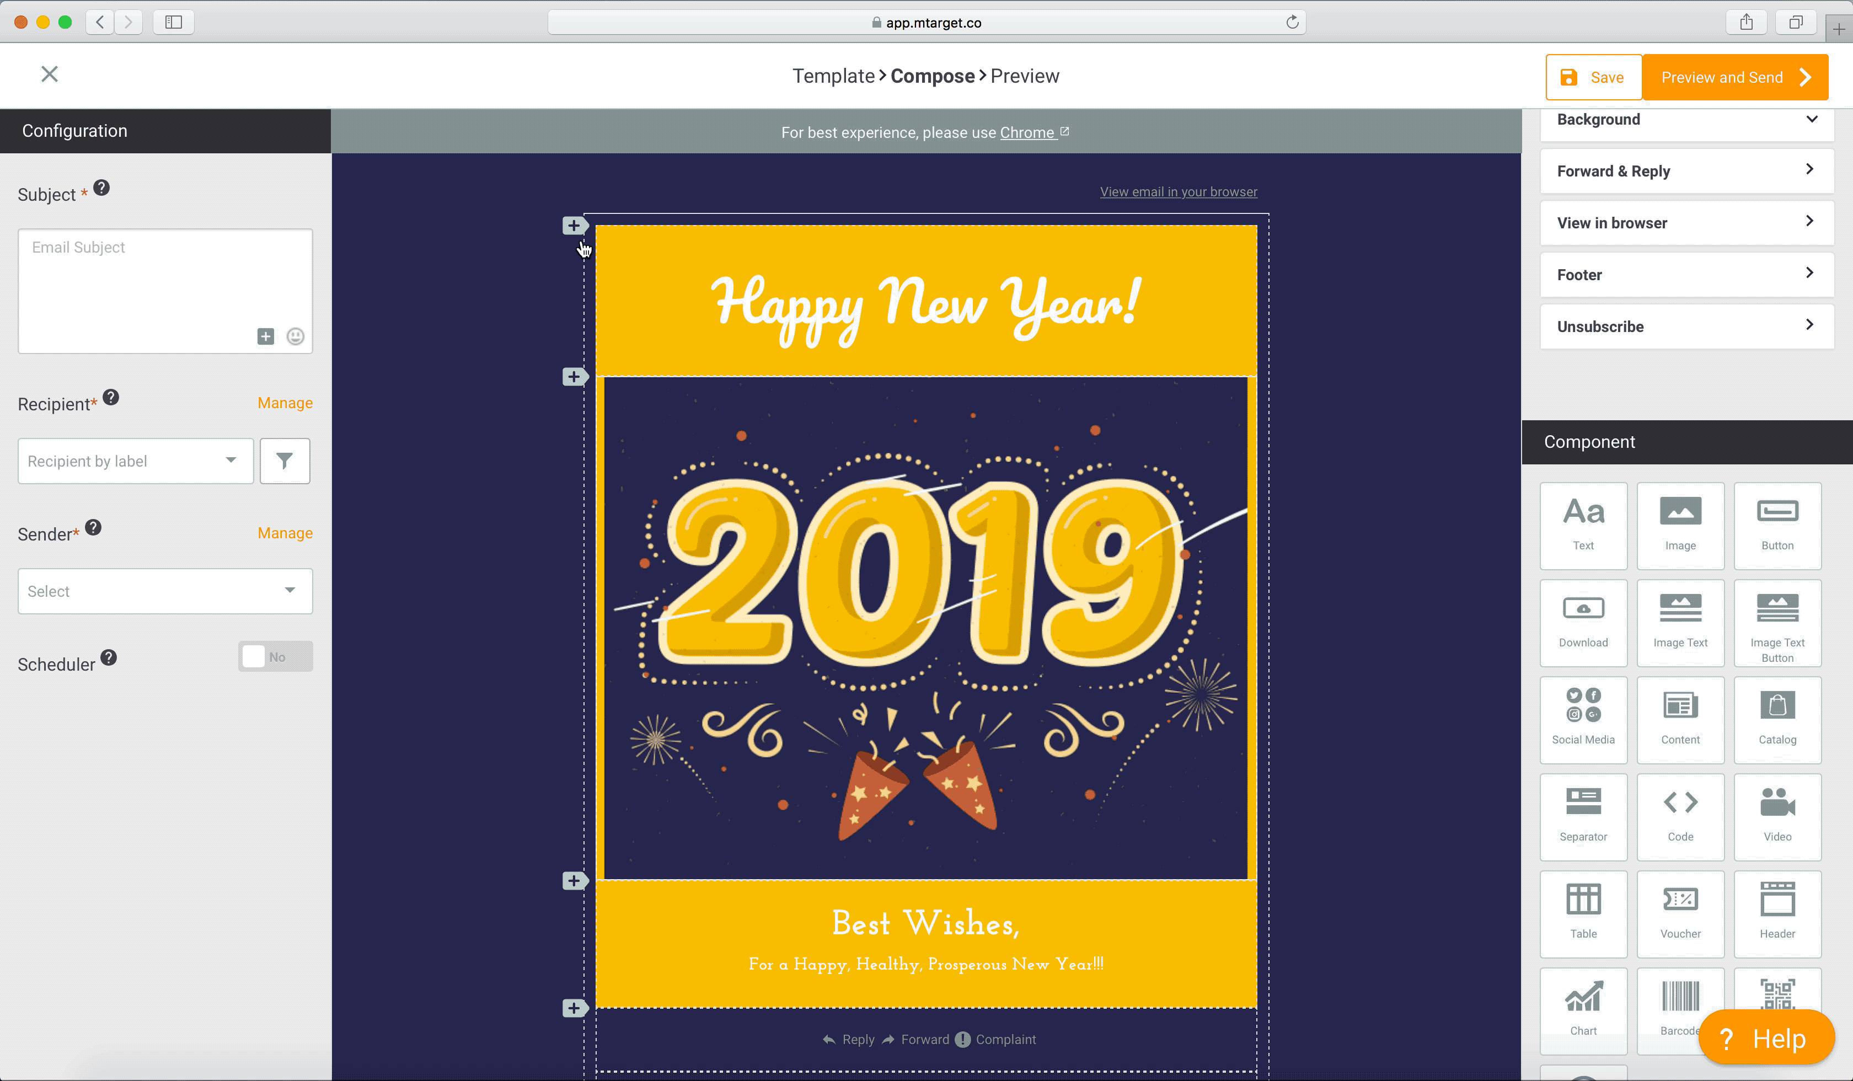Add the Video component
The height and width of the screenshot is (1081, 1853).
pos(1776,816)
